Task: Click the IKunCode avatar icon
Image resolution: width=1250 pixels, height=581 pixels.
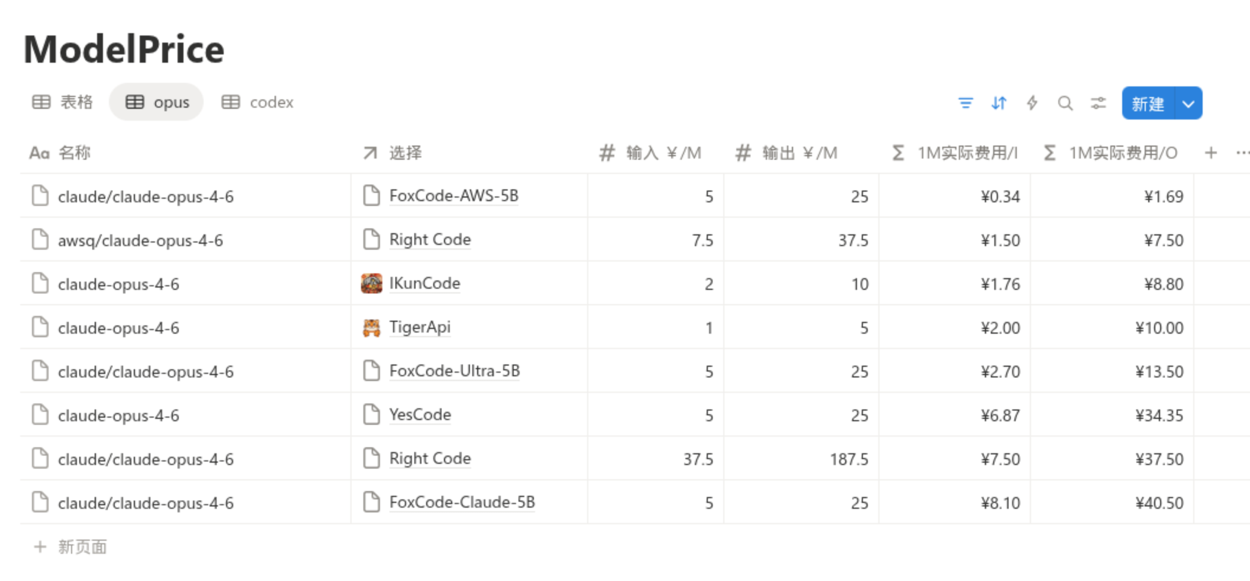Action: pos(372,284)
